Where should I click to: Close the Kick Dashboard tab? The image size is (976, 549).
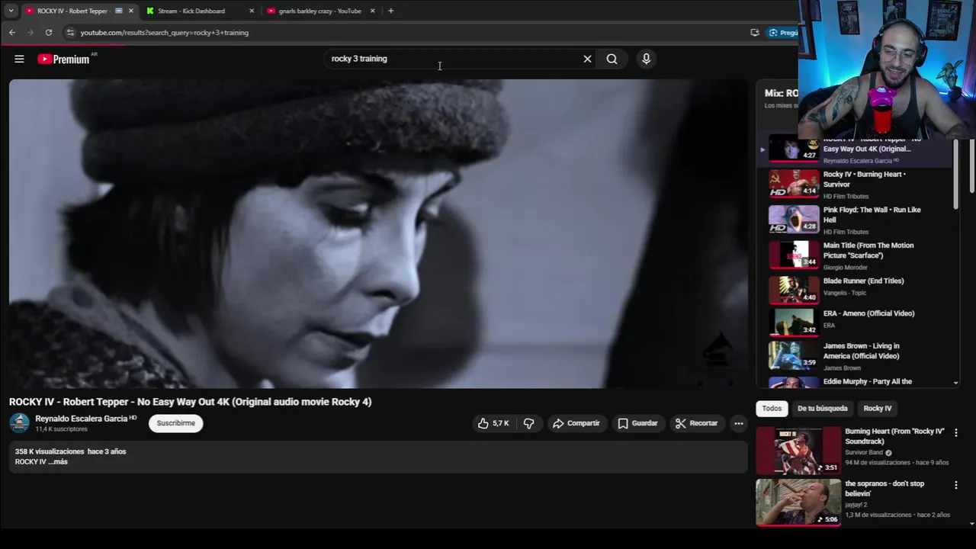point(252,11)
